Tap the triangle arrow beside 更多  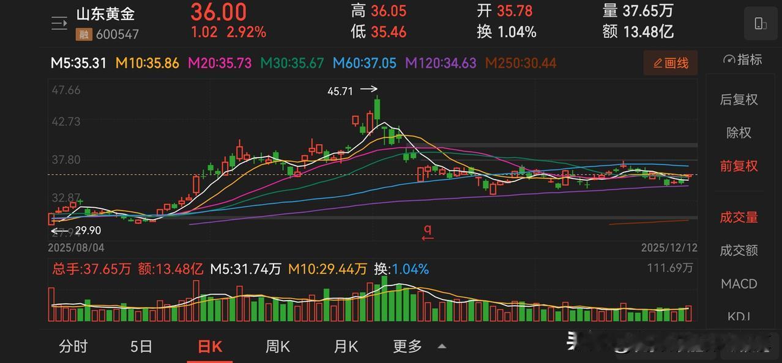[x=442, y=346]
